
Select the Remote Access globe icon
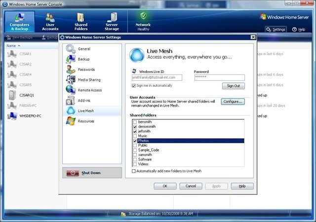coord(71,90)
